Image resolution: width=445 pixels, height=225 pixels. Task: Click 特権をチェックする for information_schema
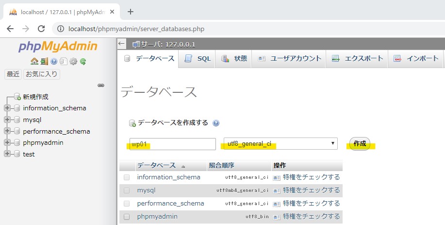coord(312,177)
